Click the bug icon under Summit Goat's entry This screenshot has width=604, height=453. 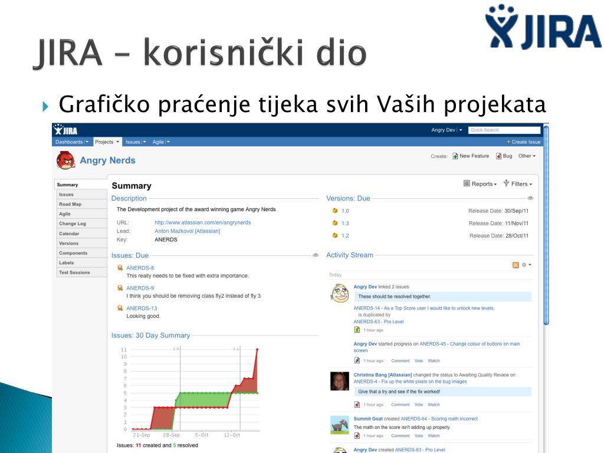pos(357,436)
